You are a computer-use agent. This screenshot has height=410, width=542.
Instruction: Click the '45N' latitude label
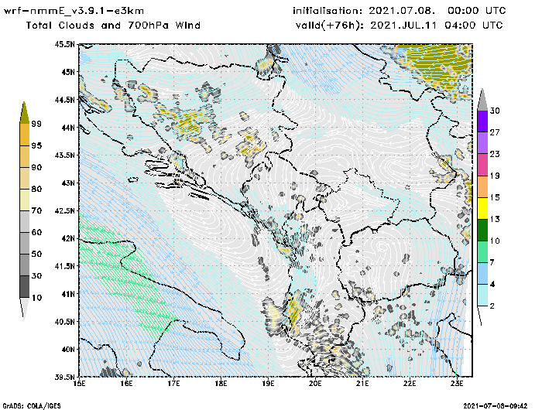click(68, 72)
